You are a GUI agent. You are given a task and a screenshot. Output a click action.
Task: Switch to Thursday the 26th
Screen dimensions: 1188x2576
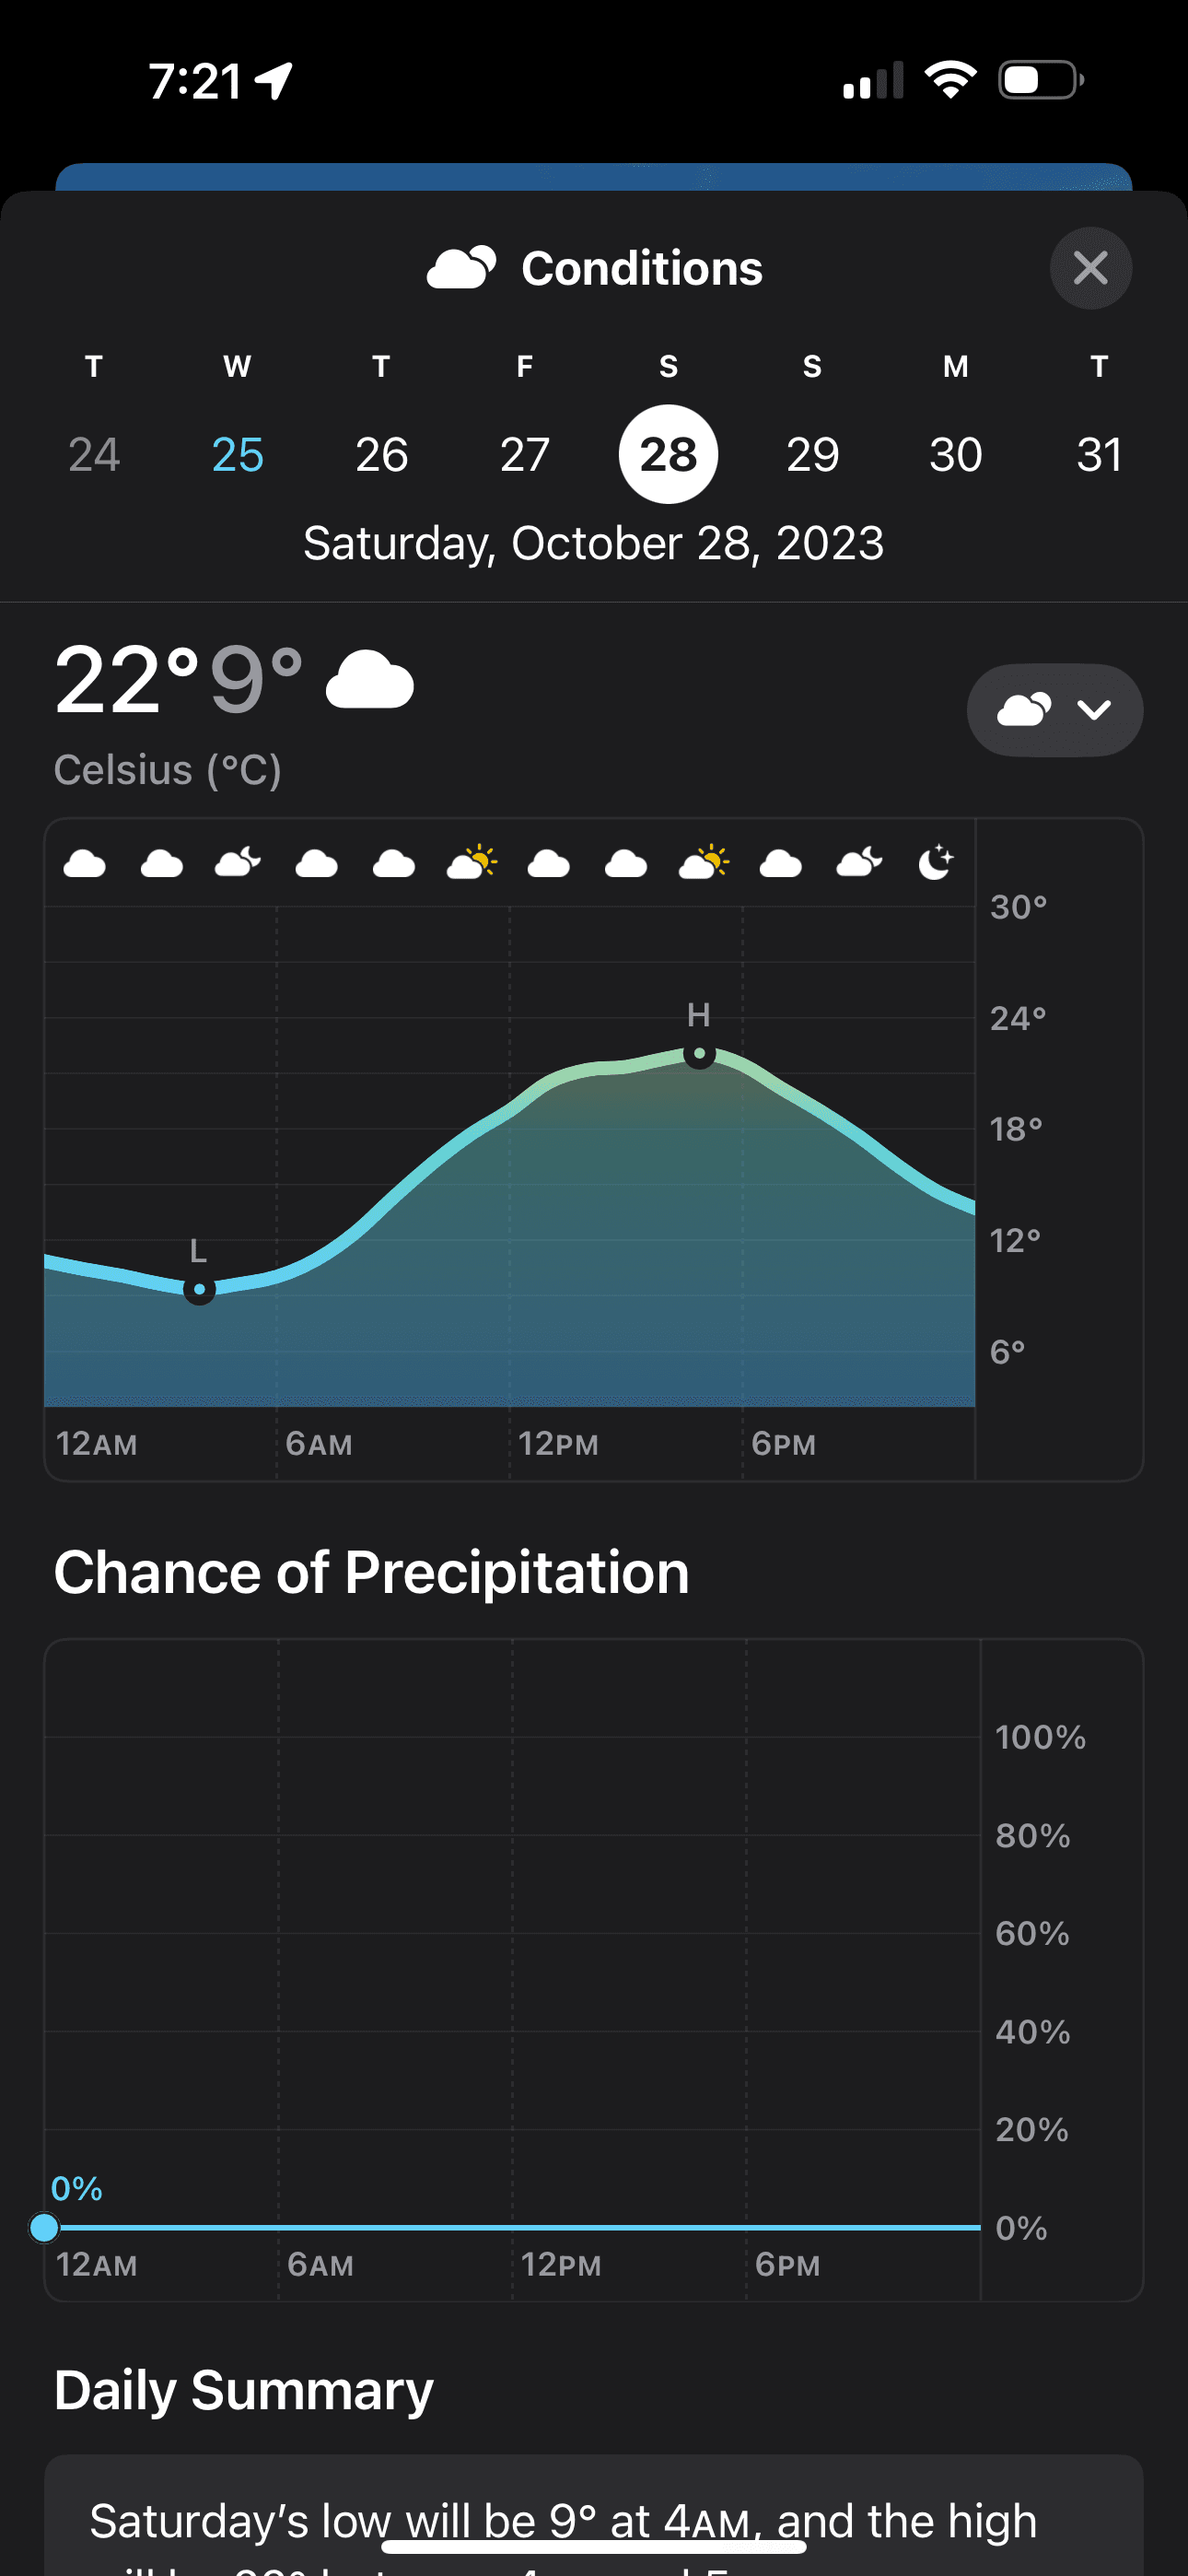[381, 454]
